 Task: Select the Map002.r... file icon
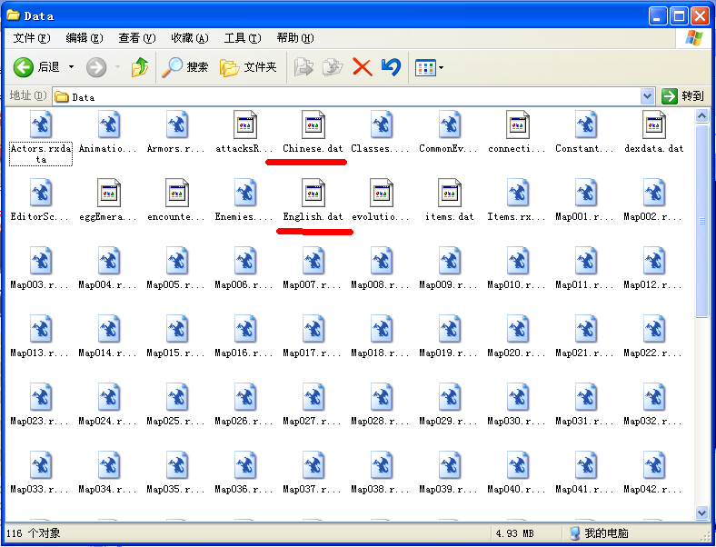point(654,193)
